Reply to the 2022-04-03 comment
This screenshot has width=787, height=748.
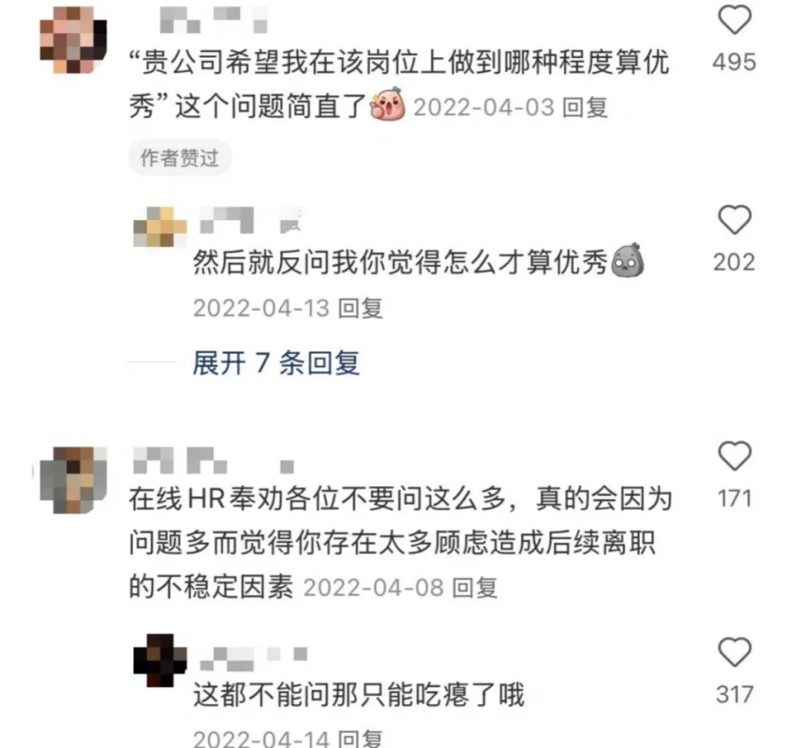click(585, 107)
